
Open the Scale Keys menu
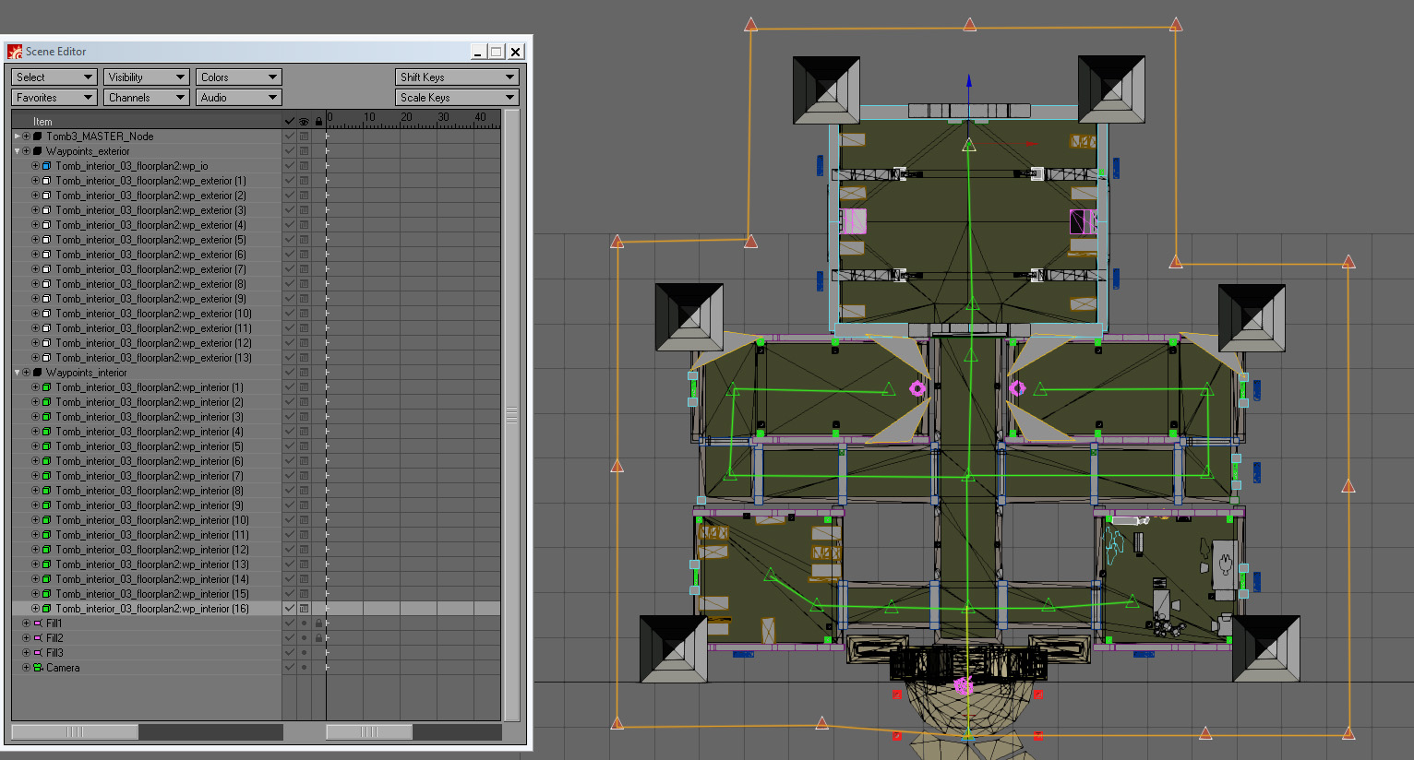pyautogui.click(x=457, y=98)
